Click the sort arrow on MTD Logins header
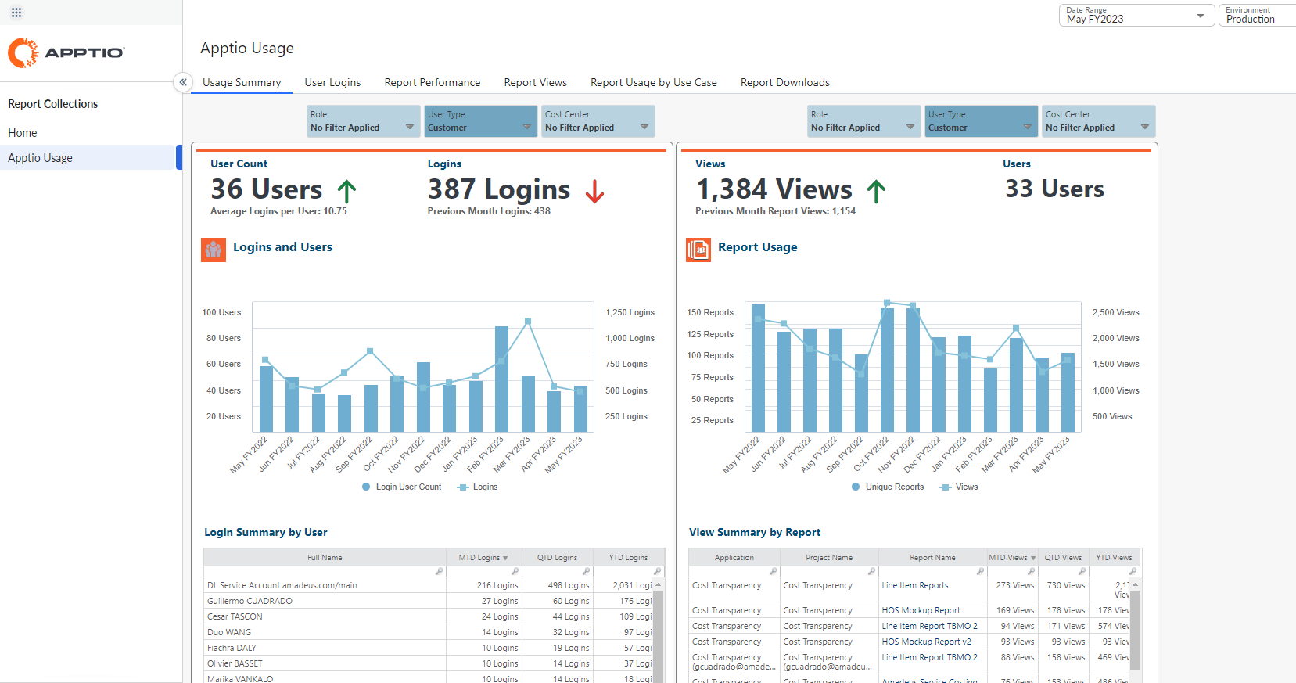The height and width of the screenshot is (683, 1296). (505, 558)
